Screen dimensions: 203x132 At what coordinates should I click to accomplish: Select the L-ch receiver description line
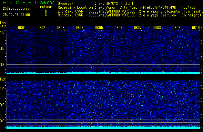(130, 11)
